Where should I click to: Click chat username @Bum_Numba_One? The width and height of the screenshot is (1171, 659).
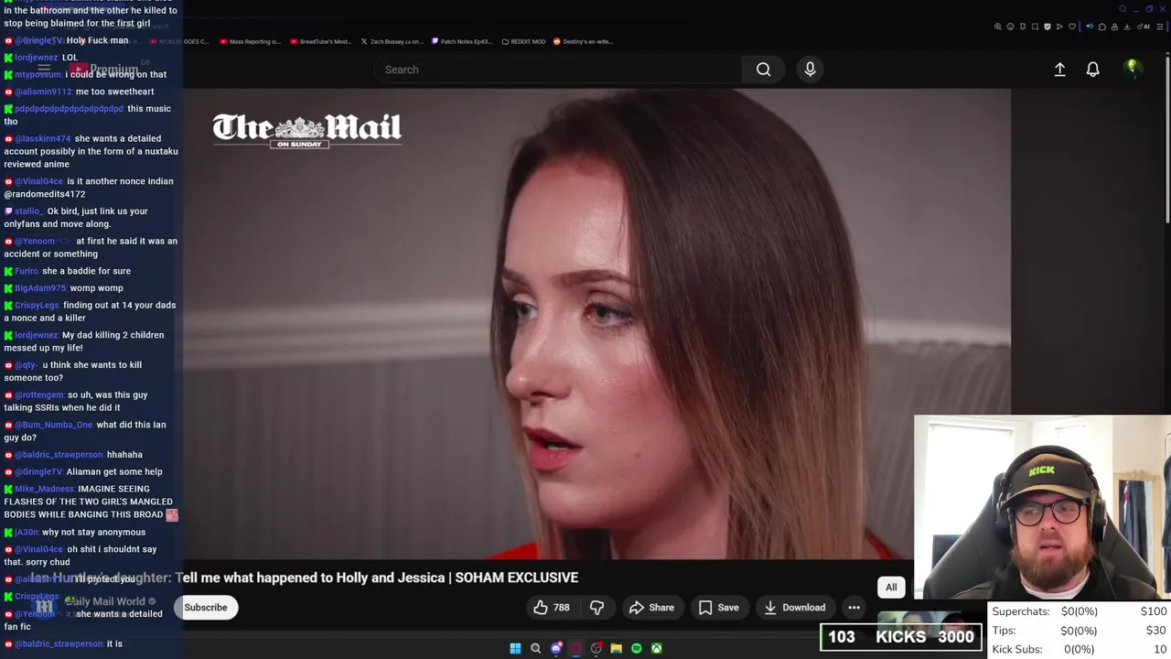click(53, 425)
